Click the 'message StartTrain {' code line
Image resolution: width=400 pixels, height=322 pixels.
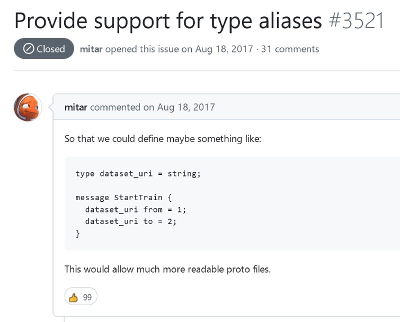[123, 197]
